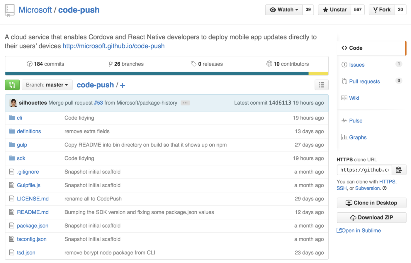
Task: Open the README.md file
Action: click(33, 212)
